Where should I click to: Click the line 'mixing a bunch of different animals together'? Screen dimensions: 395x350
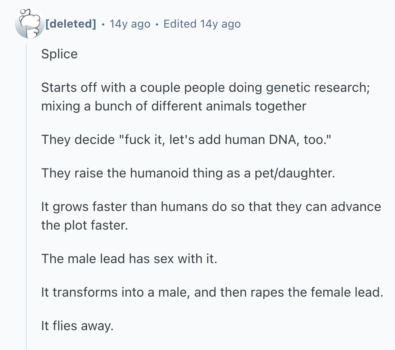174,106
